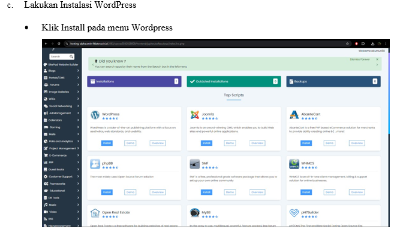
Task: Click the page vertical scrollbar
Action: [x=389, y=94]
